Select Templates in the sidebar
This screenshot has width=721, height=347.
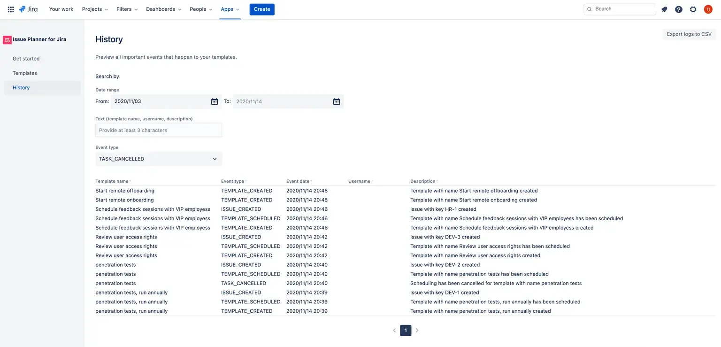tap(25, 73)
